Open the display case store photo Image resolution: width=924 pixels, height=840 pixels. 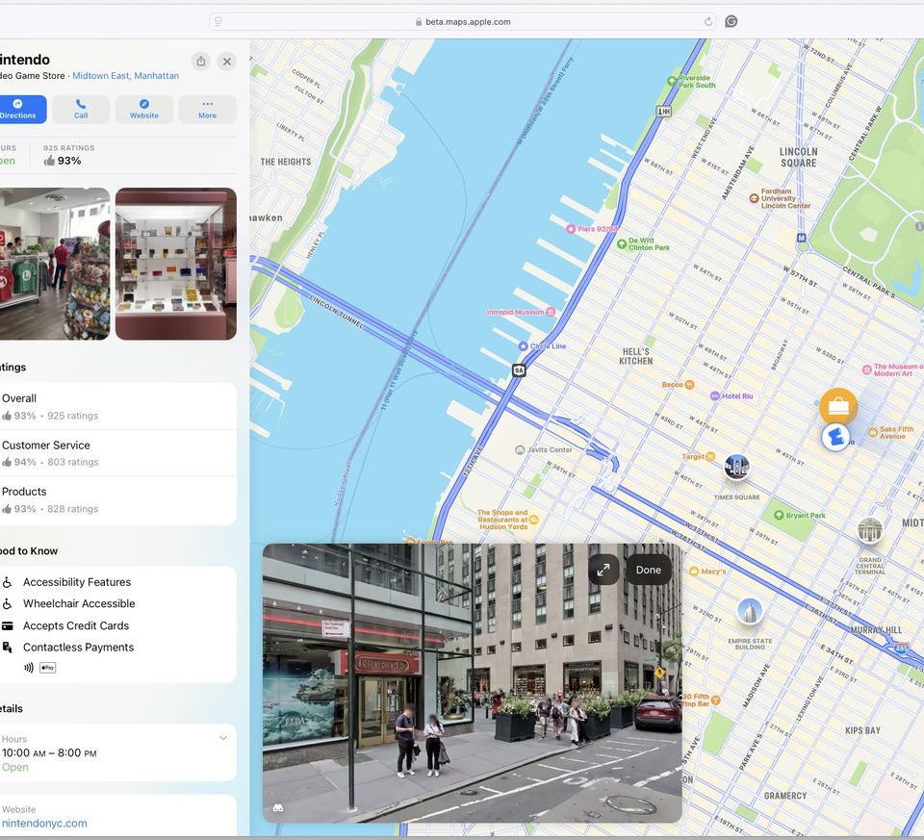[x=175, y=264]
